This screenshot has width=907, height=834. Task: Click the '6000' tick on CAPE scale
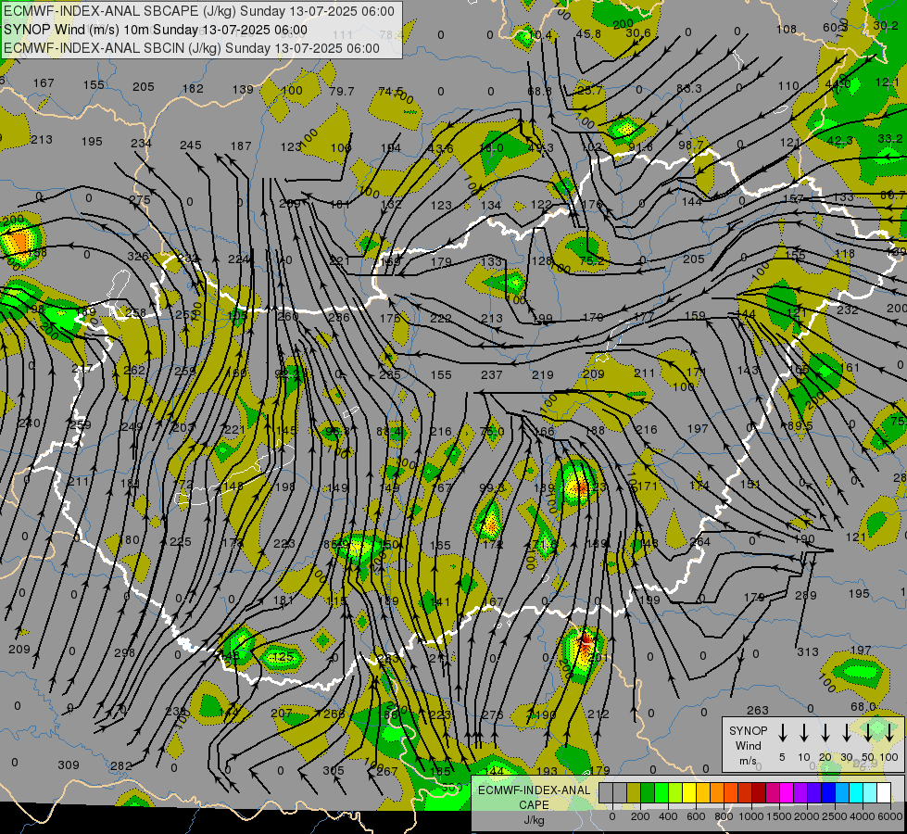coord(891,816)
